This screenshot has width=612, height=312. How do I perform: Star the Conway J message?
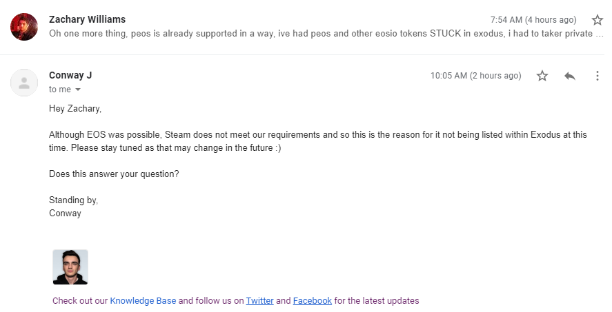click(542, 76)
